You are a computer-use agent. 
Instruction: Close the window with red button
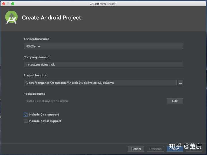pos(4,3)
